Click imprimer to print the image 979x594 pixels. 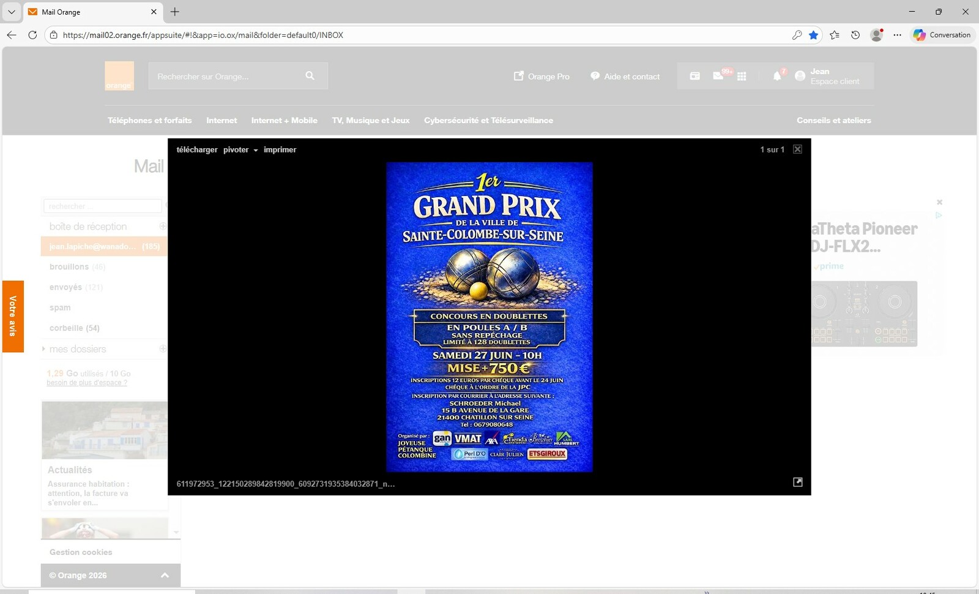tap(280, 149)
